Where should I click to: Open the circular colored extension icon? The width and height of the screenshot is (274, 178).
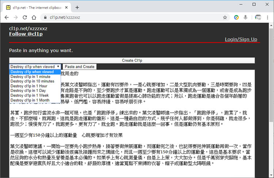pyautogui.click(x=236, y=17)
